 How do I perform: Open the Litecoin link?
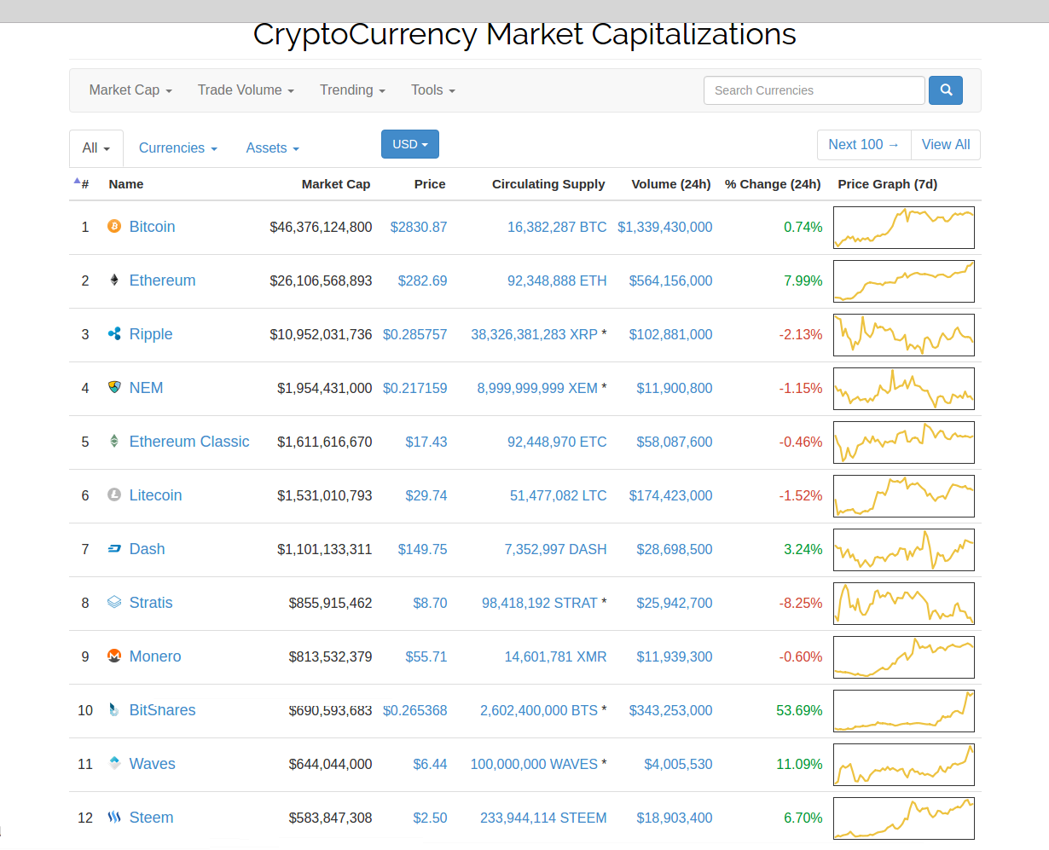[156, 495]
